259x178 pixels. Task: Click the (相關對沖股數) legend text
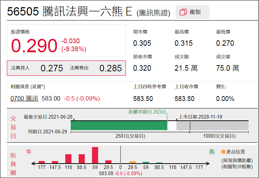[x=237, y=166]
